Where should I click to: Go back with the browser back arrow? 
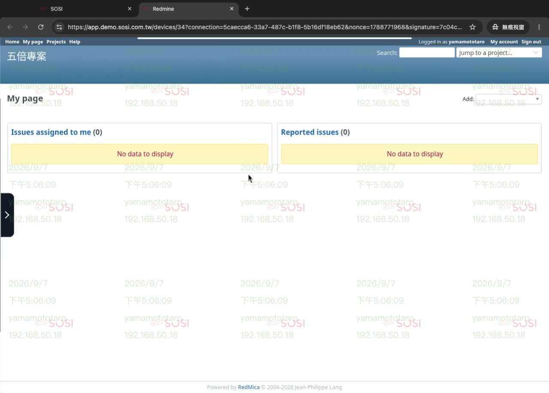[10, 27]
